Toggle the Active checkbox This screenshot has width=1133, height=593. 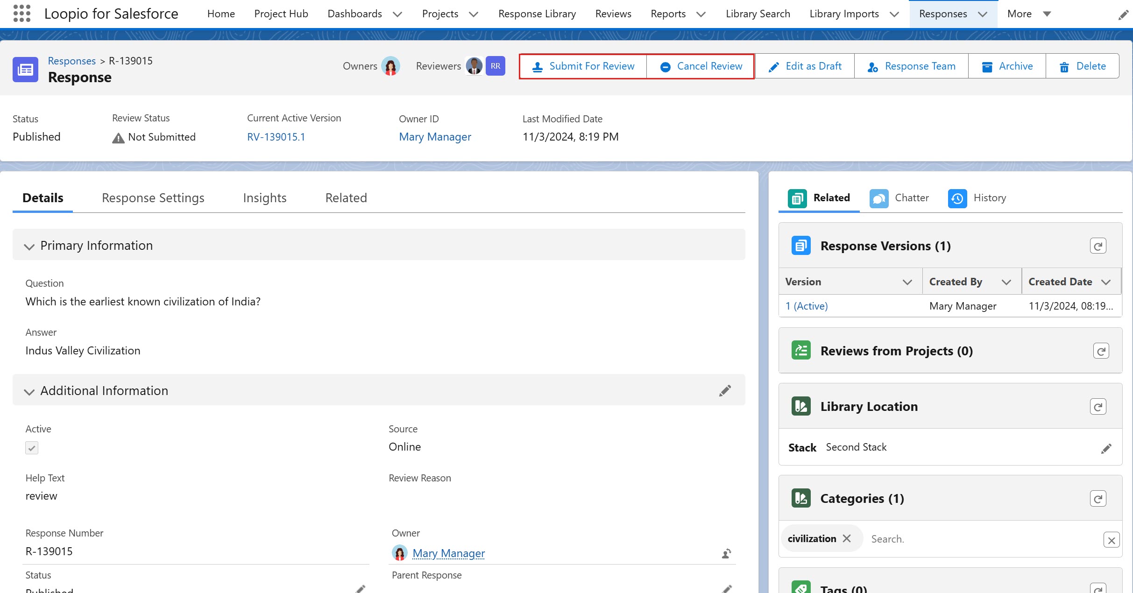point(32,448)
